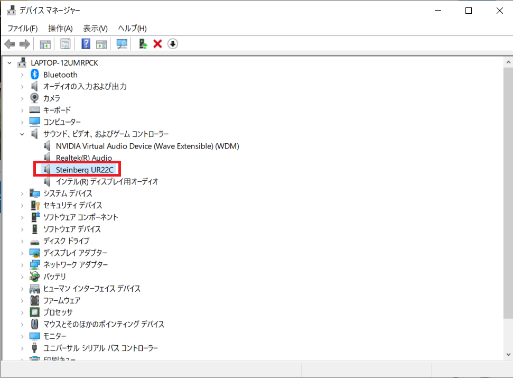This screenshot has height=378, width=513.
Task: Click the network adapter category icon
Action: tap(35, 264)
